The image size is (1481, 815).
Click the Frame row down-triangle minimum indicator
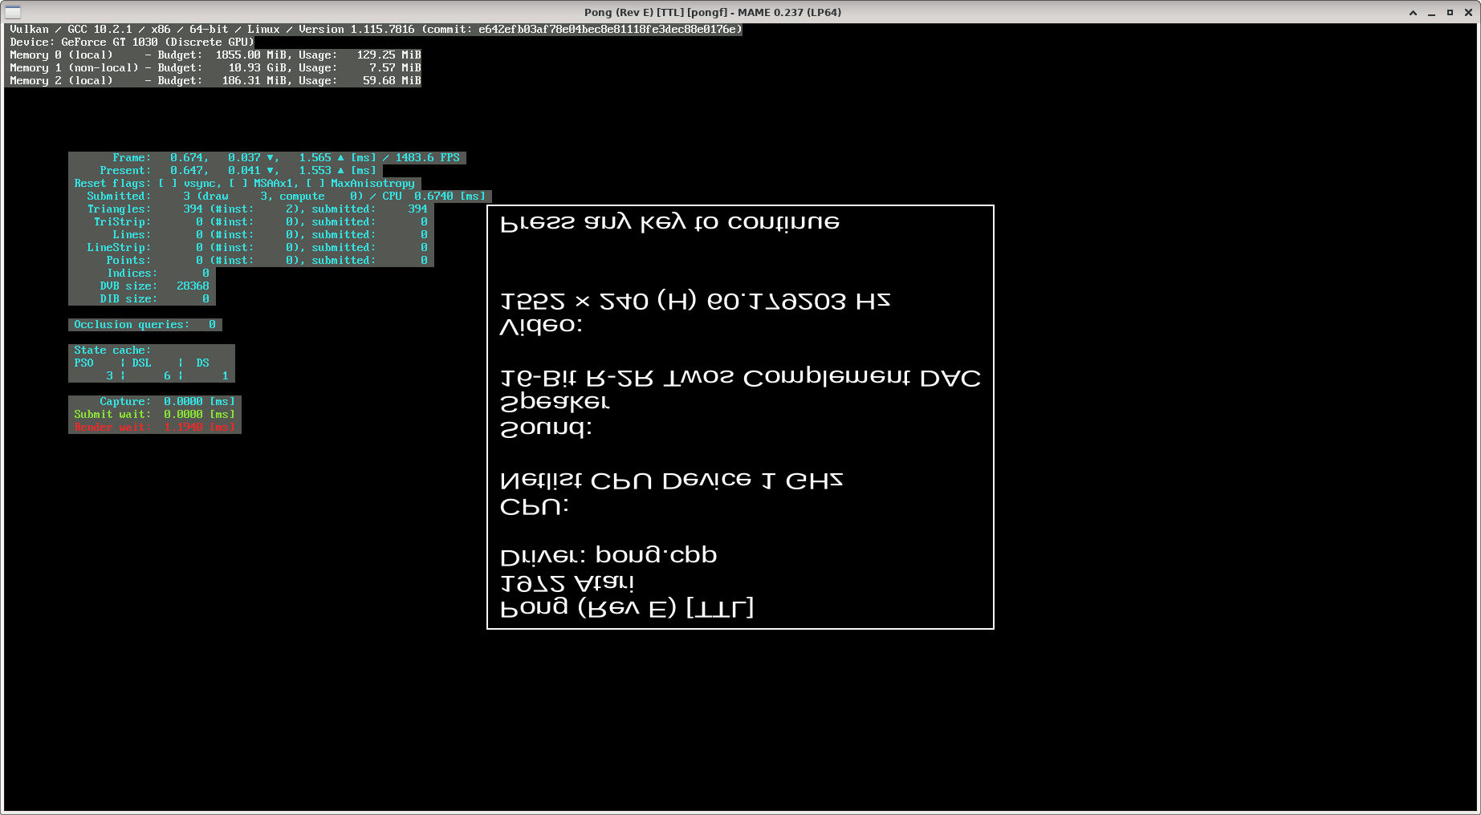tap(270, 158)
